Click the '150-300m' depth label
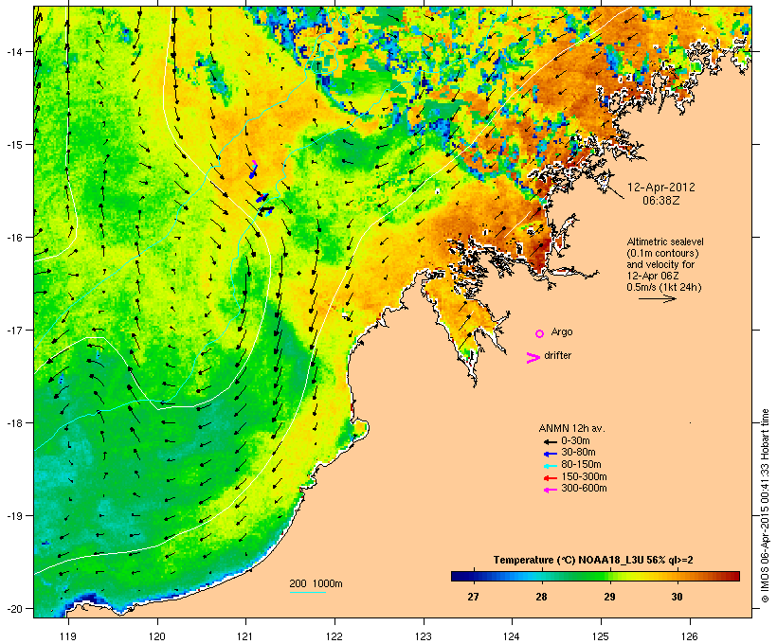The image size is (777, 644). pyautogui.click(x=584, y=477)
